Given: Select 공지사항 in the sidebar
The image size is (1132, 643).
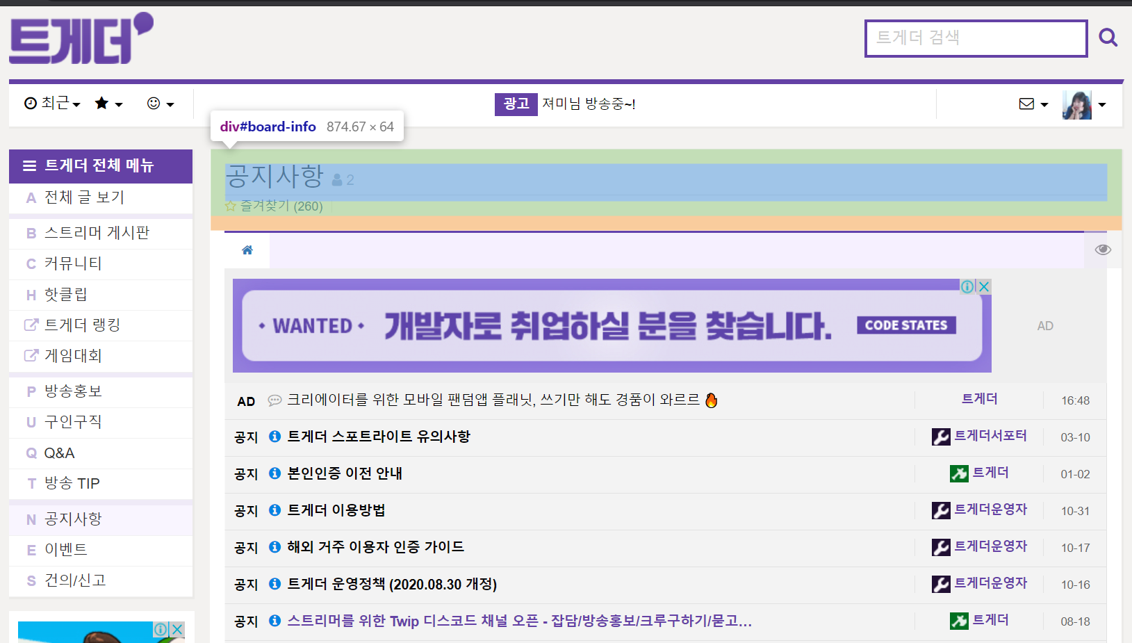Looking at the screenshot, I should [101, 519].
